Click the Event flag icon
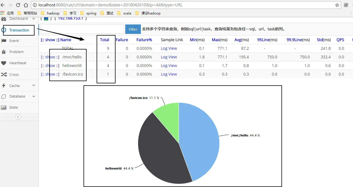Image resolution: width=353 pixels, height=187 pixels. (x=4, y=41)
